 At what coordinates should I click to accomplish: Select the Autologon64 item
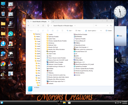point(51,51)
